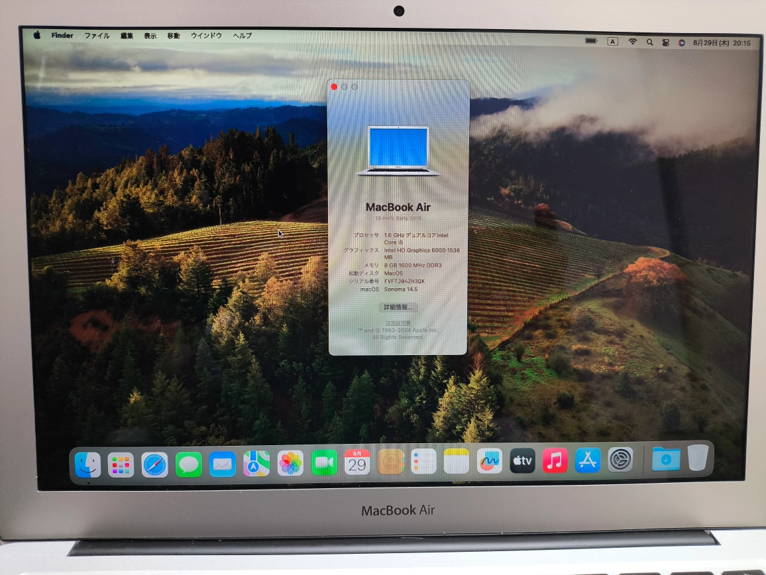This screenshot has height=575, width=766.
Task: Open the Finder menu in the menu bar
Action: [x=62, y=35]
